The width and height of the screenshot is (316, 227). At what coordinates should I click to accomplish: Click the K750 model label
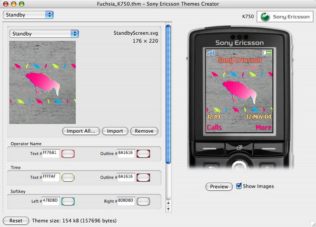248,16
